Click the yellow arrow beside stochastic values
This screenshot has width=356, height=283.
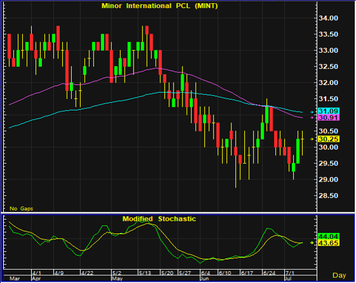coord(312,242)
